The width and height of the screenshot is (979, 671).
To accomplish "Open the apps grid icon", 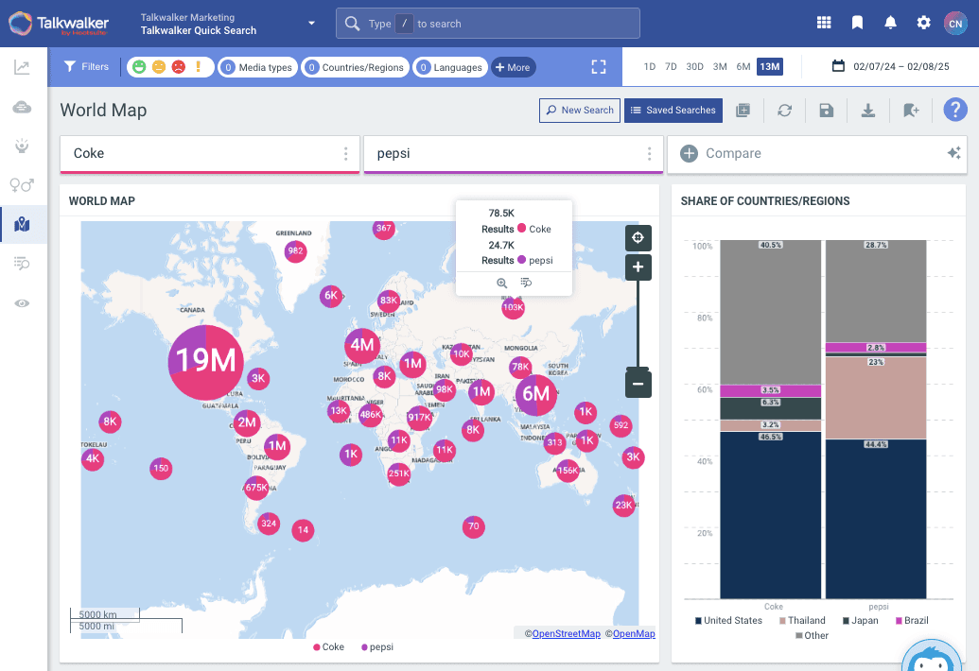I will pyautogui.click(x=824, y=24).
